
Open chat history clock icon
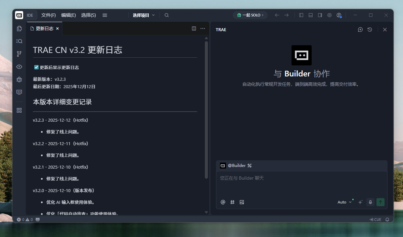[x=370, y=29]
